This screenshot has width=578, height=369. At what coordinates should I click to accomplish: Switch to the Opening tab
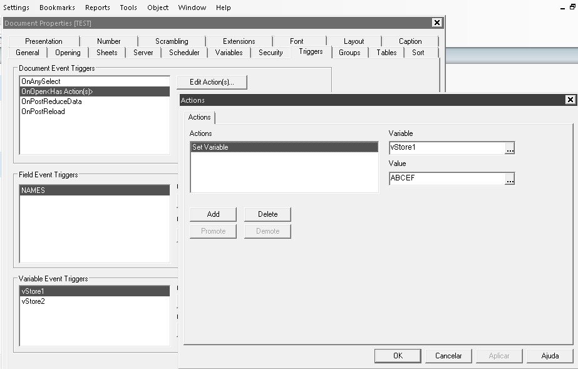pyautogui.click(x=68, y=53)
